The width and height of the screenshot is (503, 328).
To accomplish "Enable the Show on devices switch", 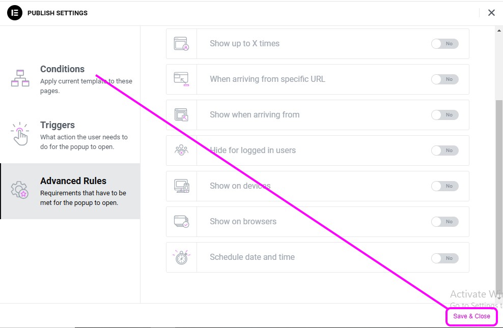I will [444, 186].
